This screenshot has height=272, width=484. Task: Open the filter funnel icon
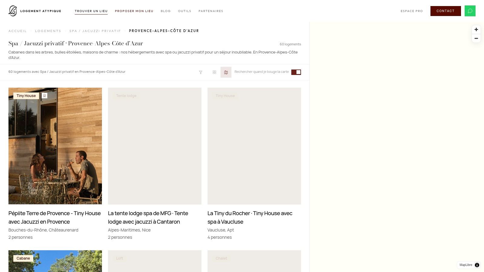[x=201, y=72]
